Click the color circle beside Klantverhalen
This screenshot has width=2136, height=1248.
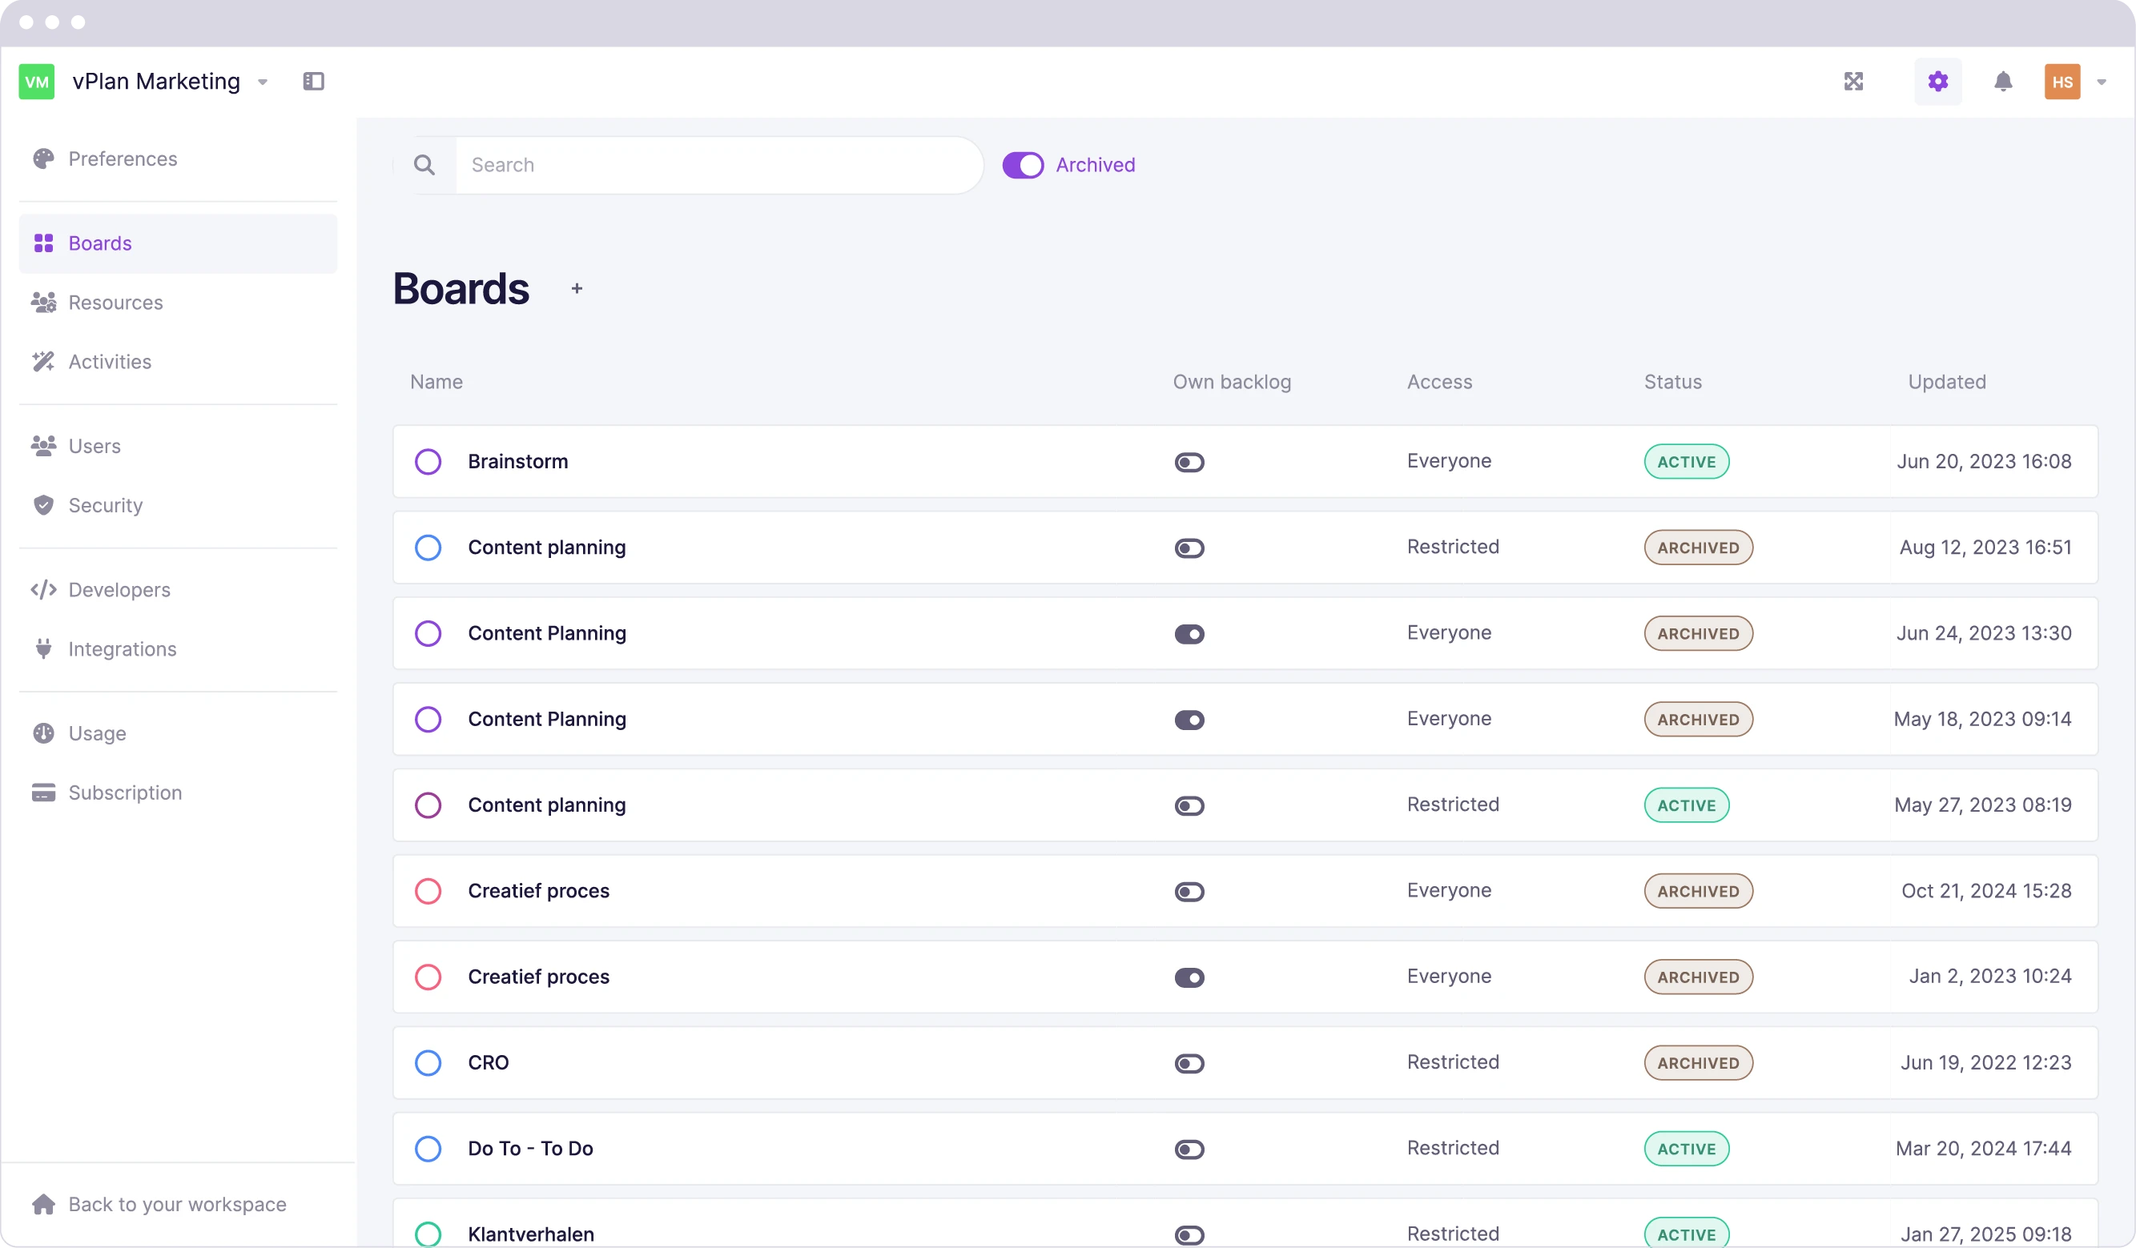point(428,1234)
